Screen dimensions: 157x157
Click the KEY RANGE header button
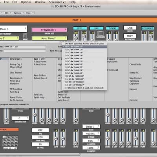(148, 28)
